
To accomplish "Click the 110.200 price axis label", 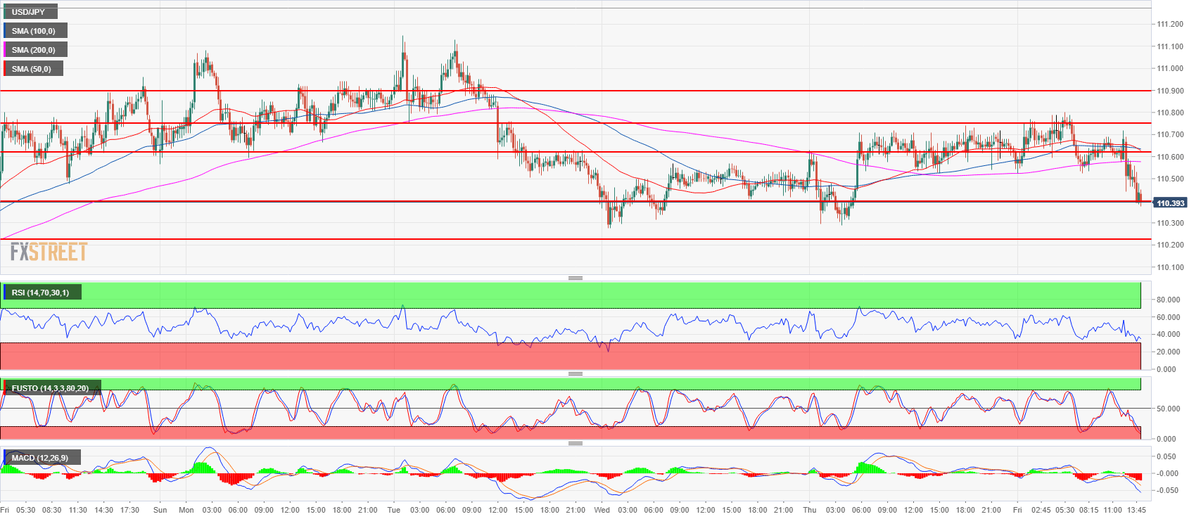I will tap(1169, 245).
